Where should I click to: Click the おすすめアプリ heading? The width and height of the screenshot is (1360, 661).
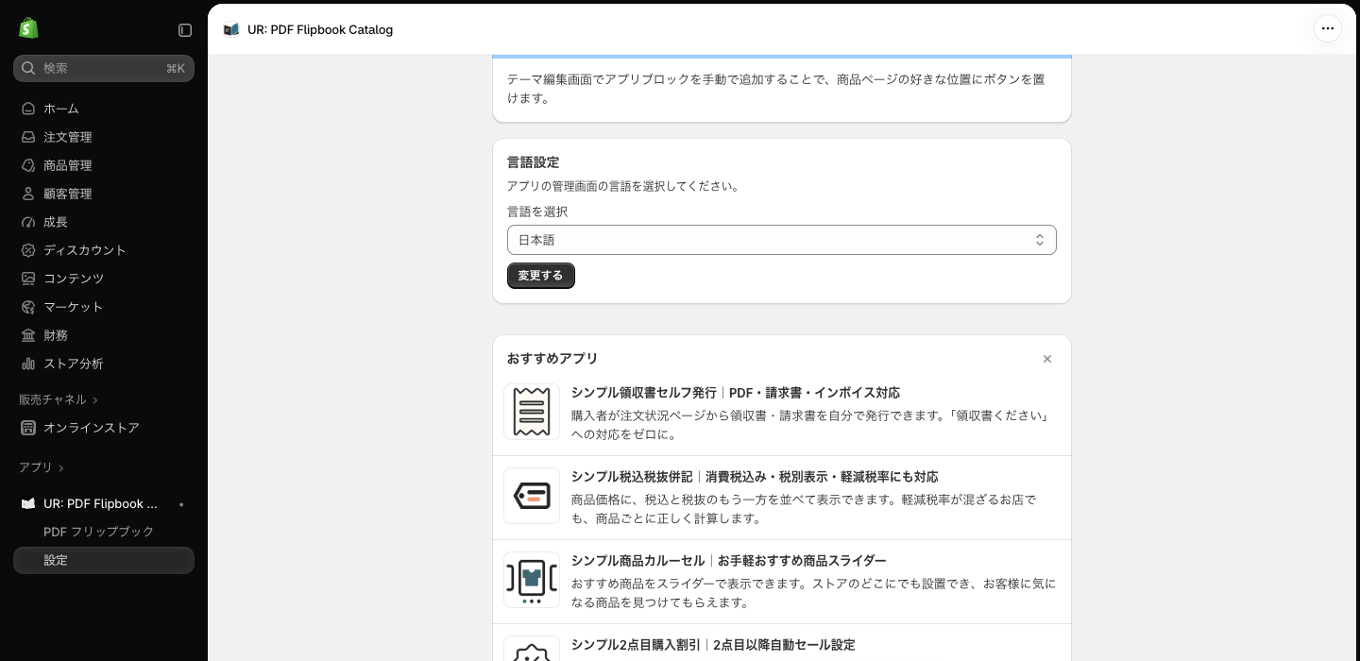[552, 359]
